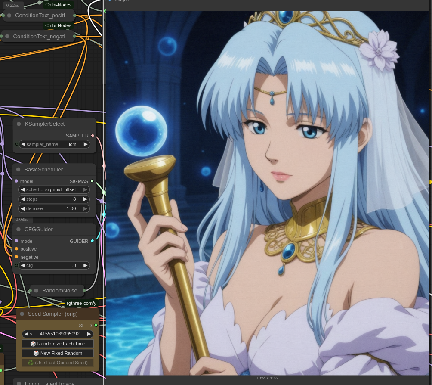Increase steps value with right arrow
Image resolution: width=432 pixels, height=385 pixels.
coord(85,199)
